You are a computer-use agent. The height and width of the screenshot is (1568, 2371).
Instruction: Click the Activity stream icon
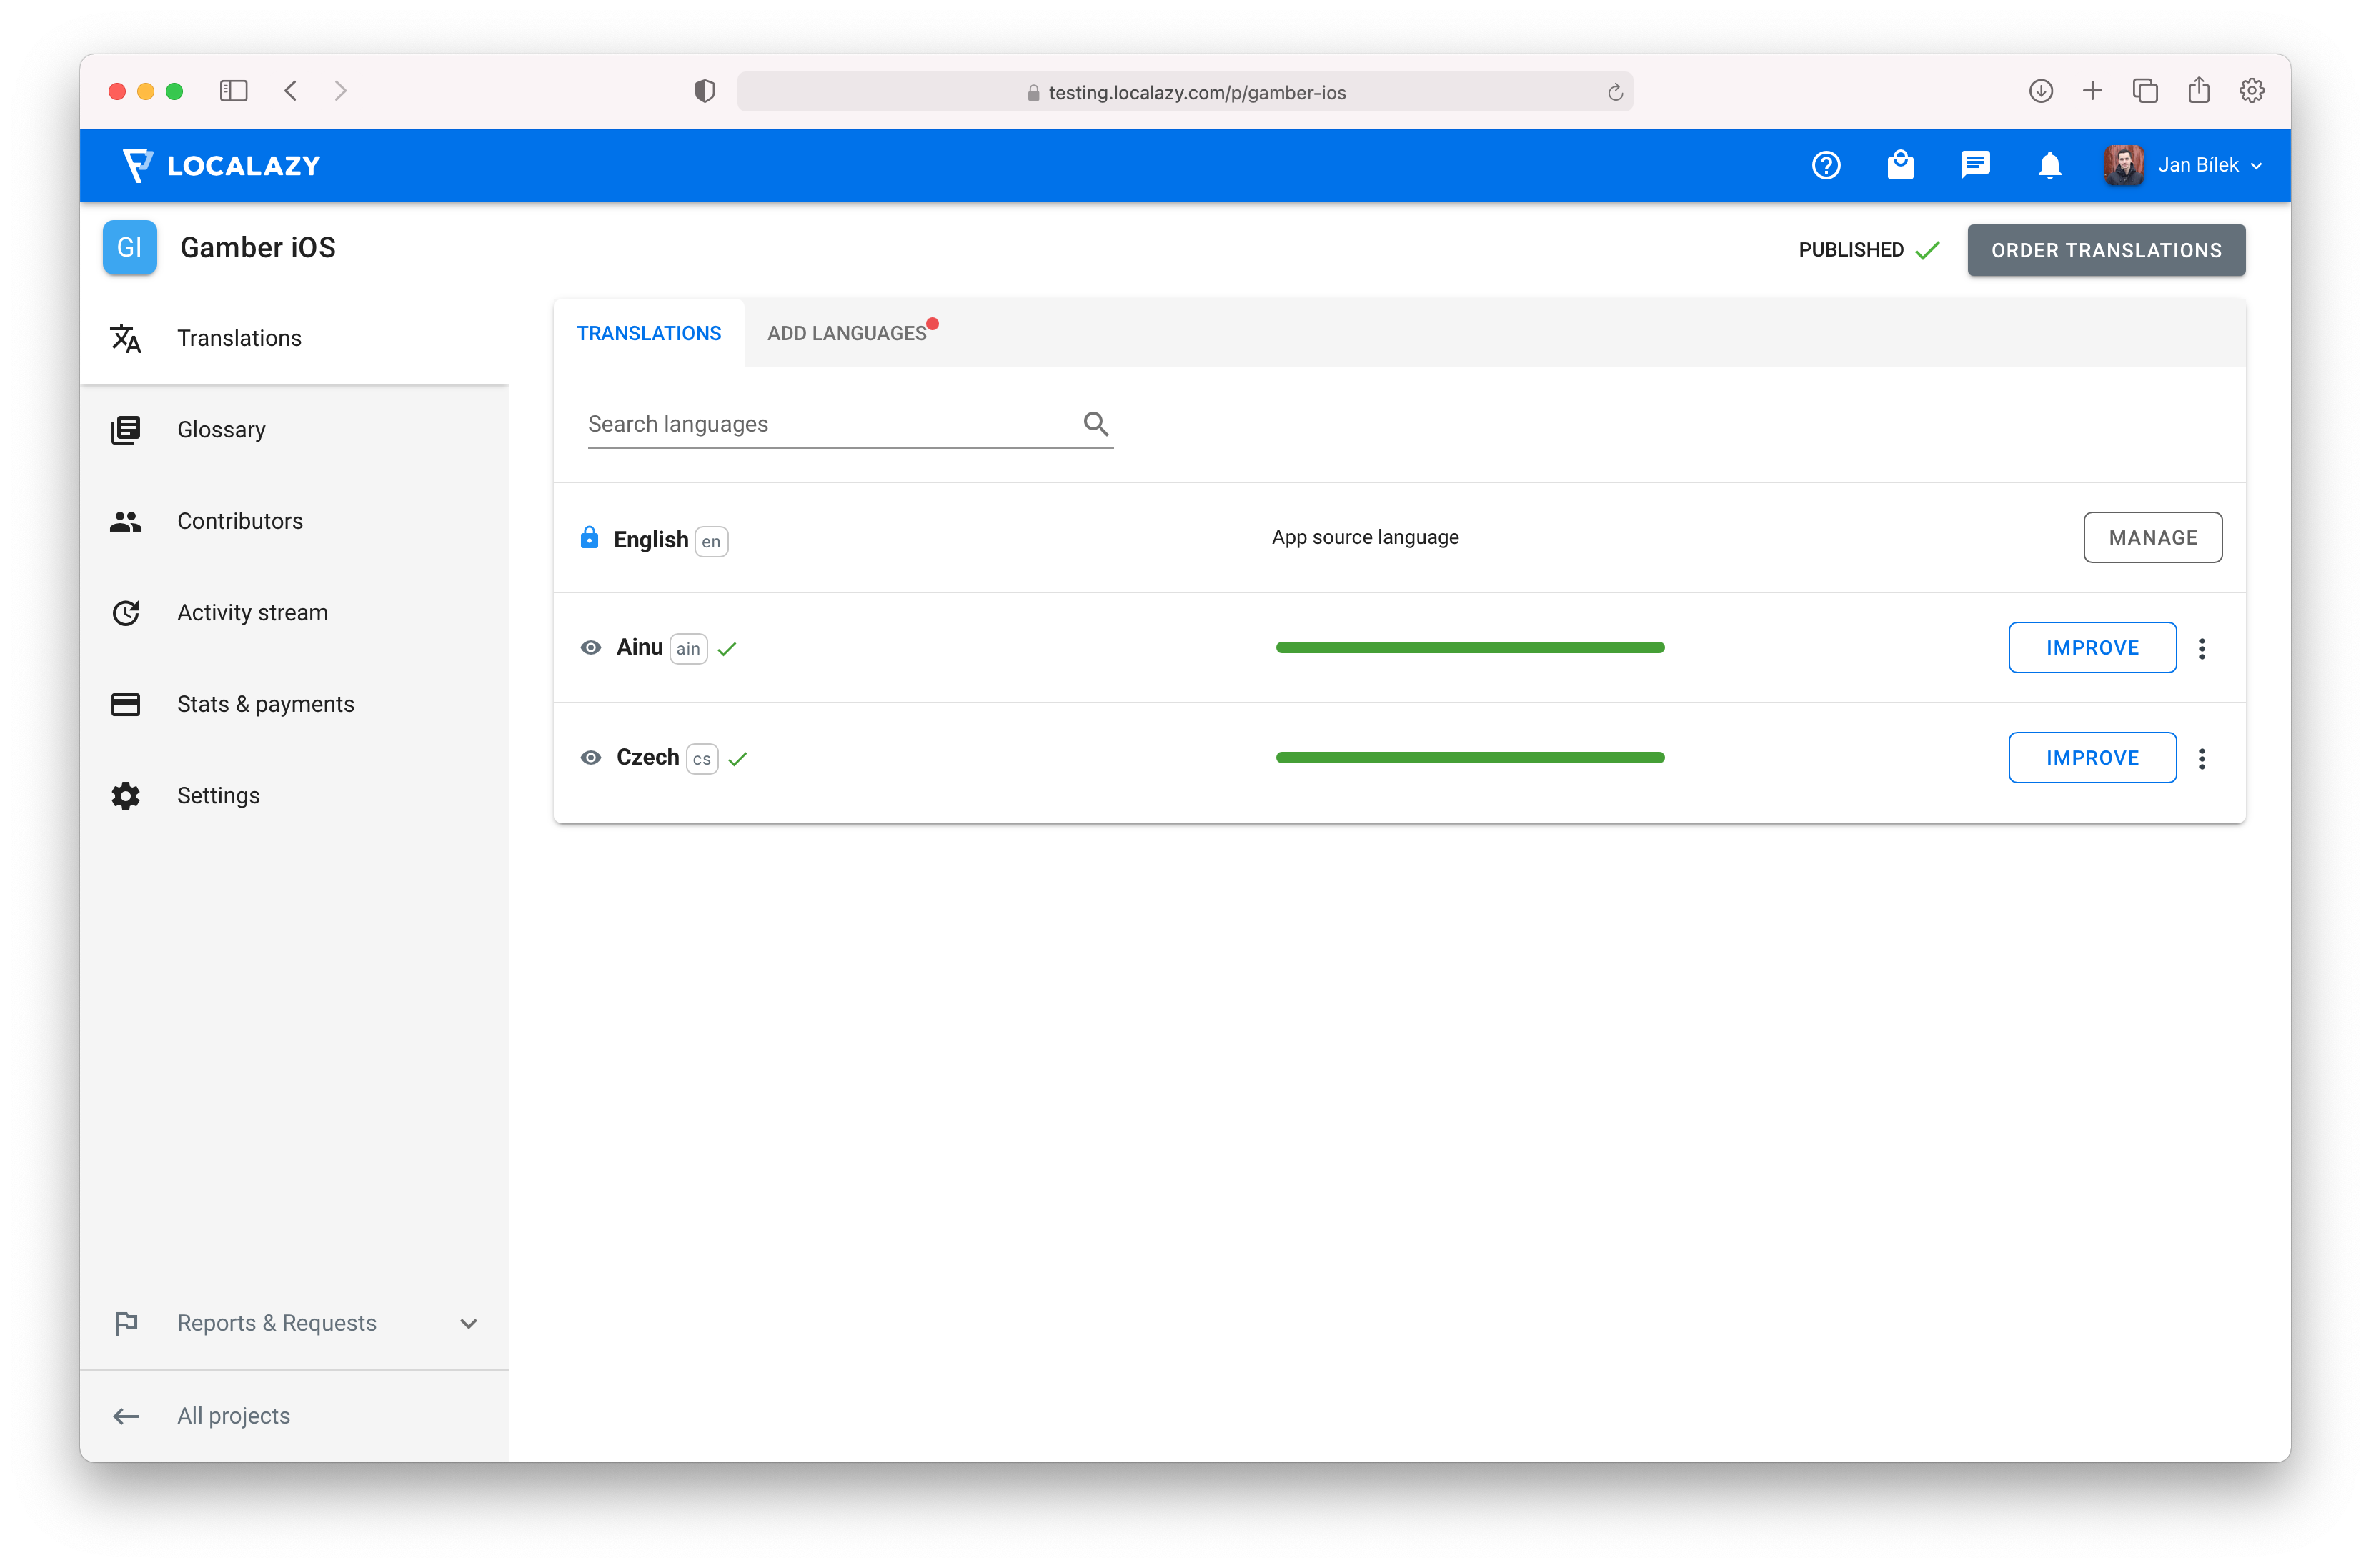[126, 613]
